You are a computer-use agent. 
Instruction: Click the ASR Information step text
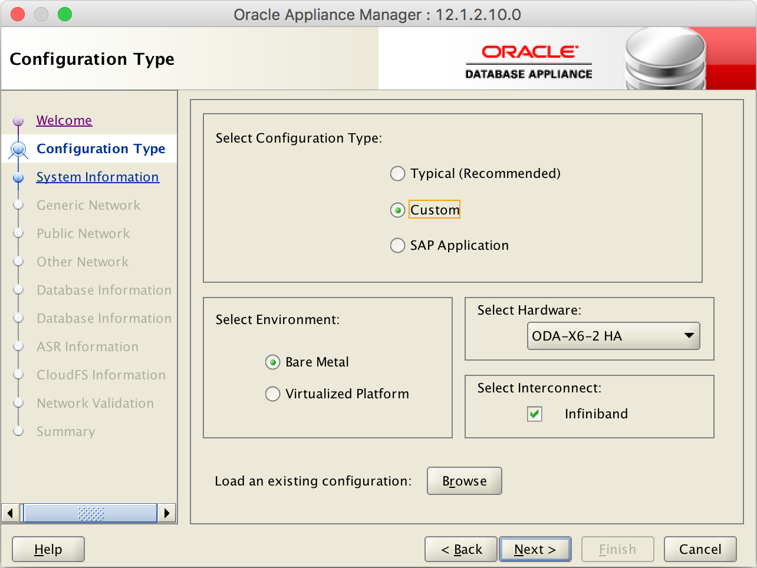coord(88,346)
